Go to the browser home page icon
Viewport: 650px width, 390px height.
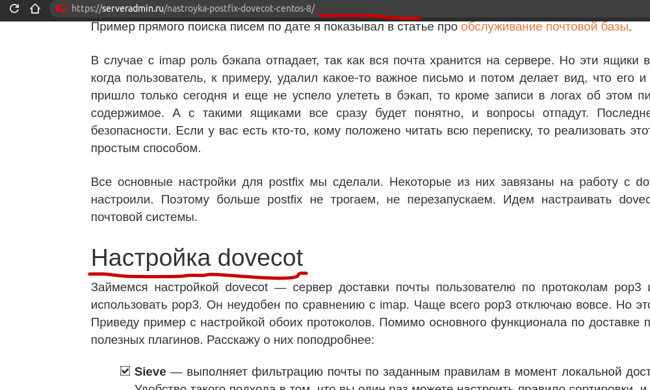35,8
